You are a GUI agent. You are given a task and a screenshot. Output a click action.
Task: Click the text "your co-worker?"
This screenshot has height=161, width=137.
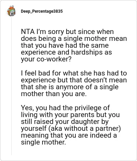pyautogui.click(x=46, y=59)
